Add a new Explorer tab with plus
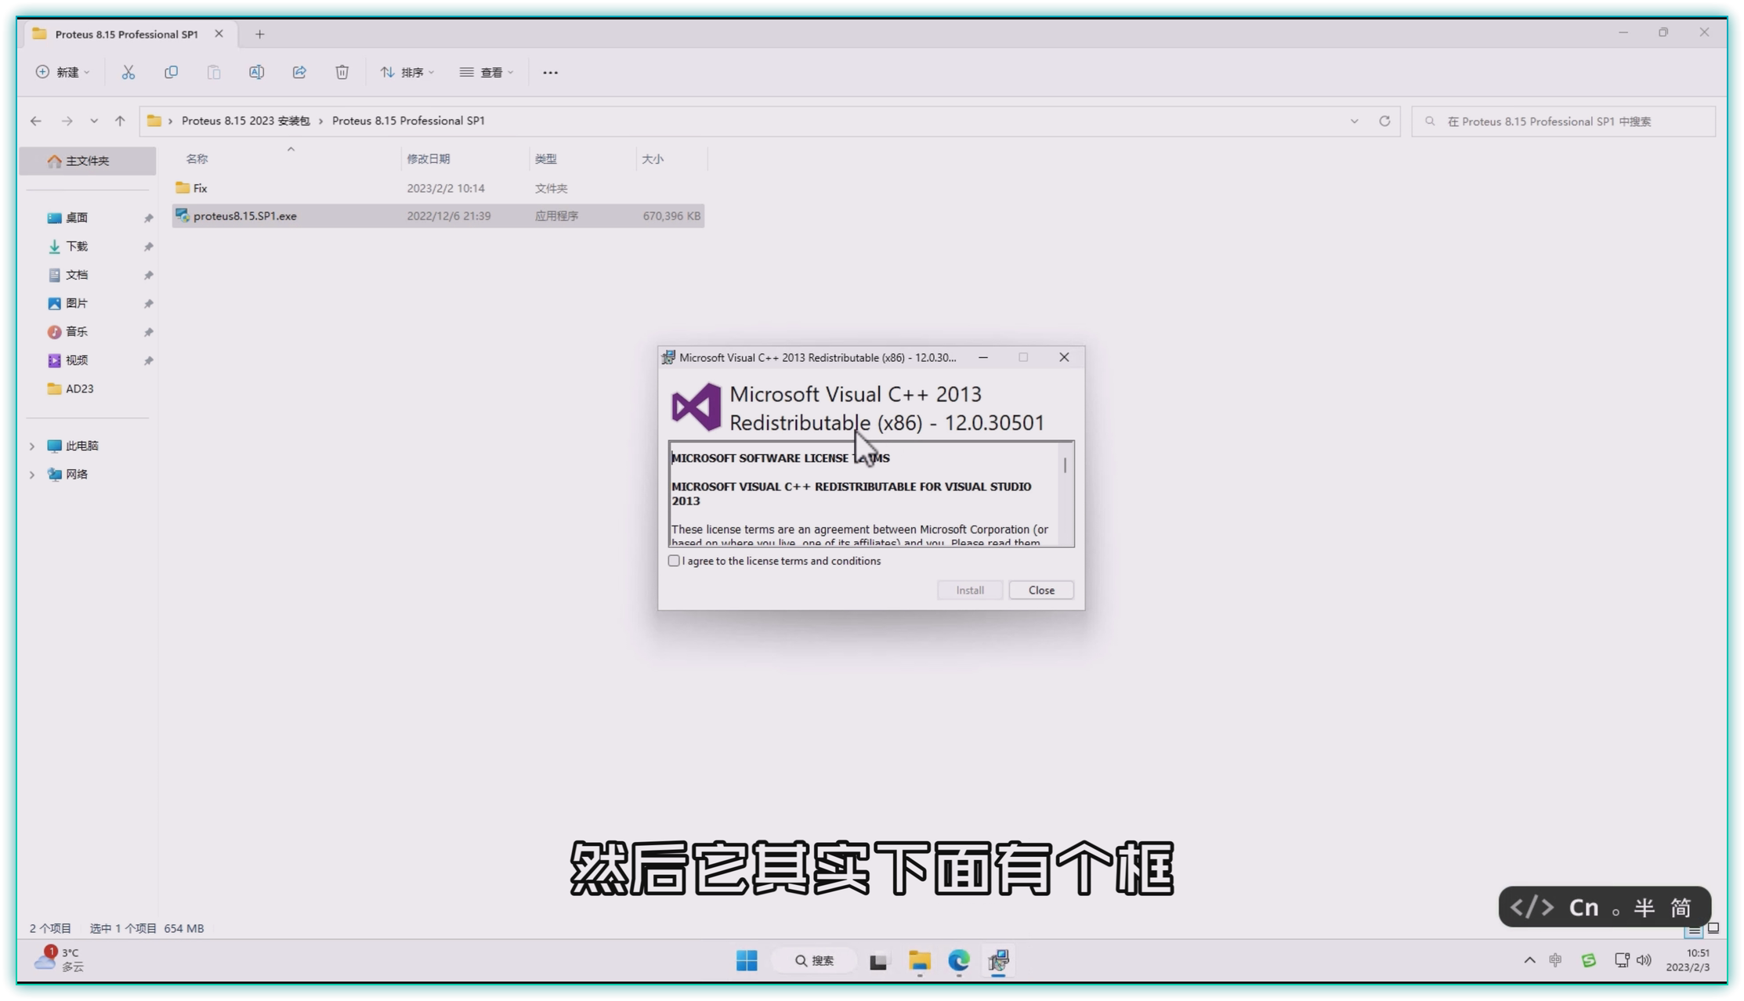 259,34
